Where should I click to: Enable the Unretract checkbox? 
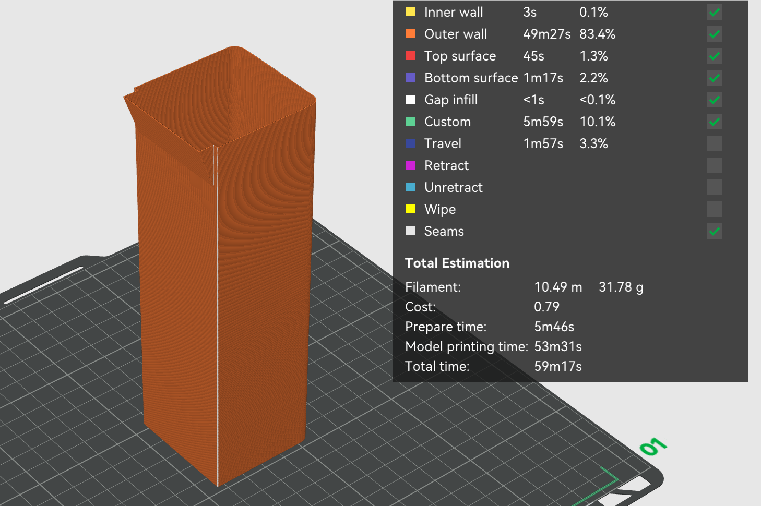click(715, 187)
